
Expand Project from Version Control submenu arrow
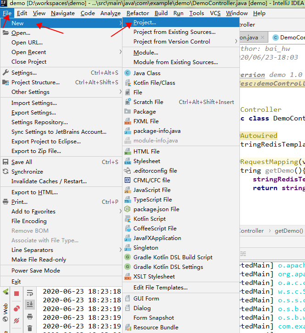(x=236, y=41)
